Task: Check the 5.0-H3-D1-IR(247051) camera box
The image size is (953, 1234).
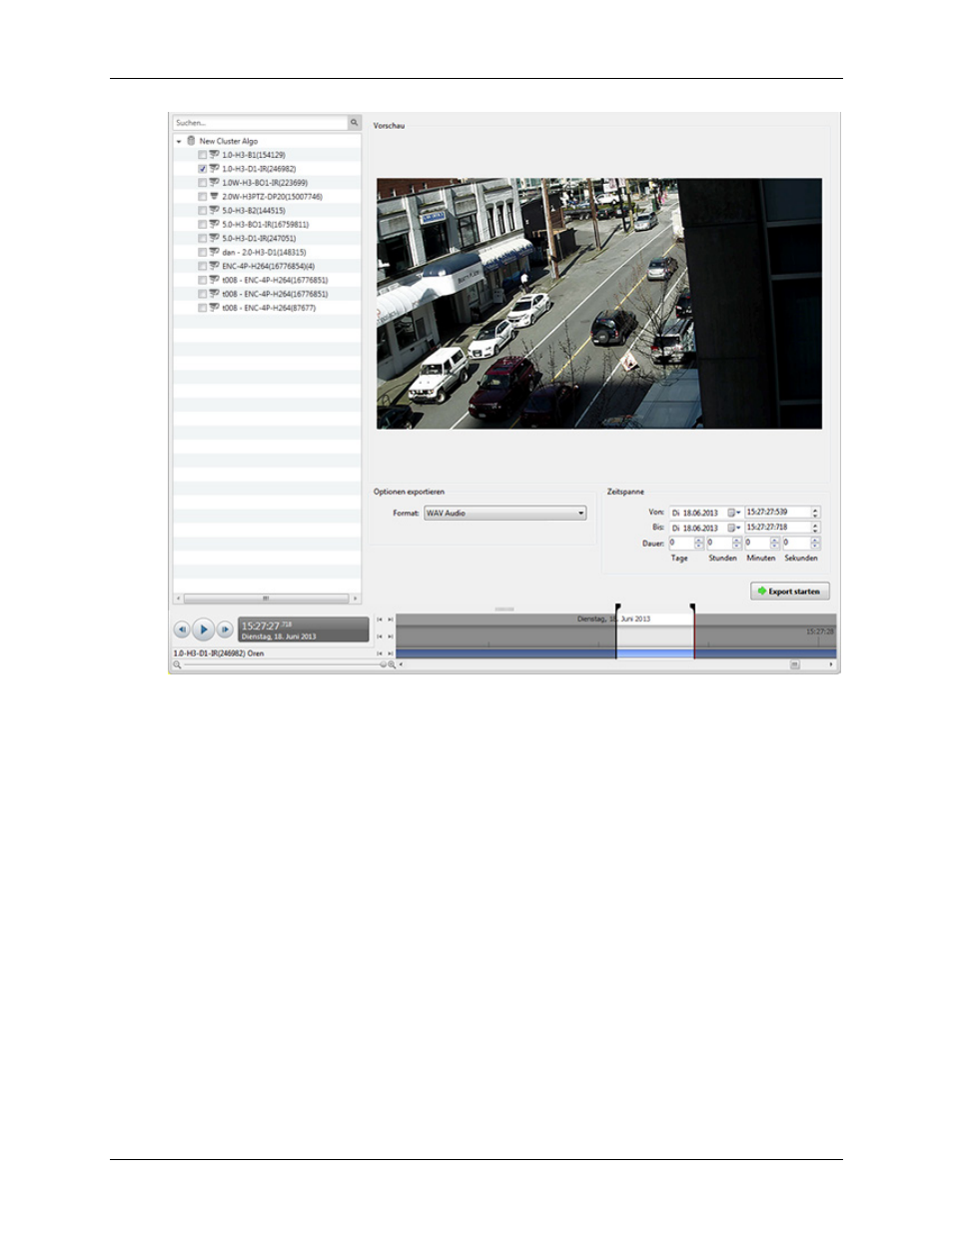Action: pyautogui.click(x=203, y=239)
